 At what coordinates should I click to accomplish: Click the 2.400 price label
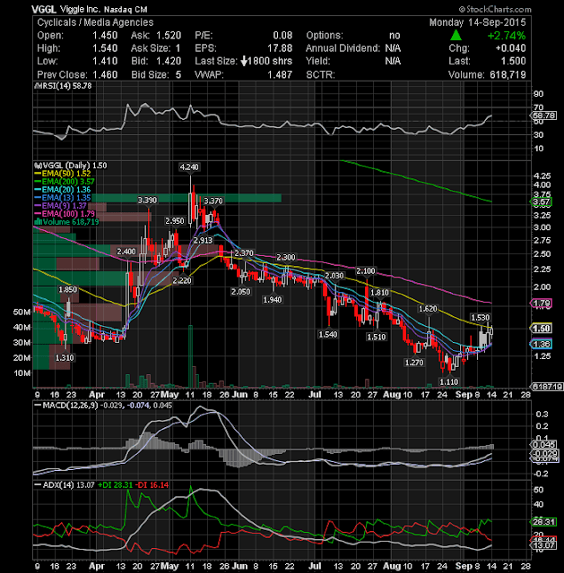tap(126, 252)
